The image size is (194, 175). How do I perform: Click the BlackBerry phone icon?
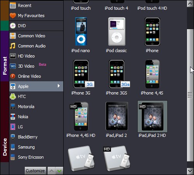13,137
